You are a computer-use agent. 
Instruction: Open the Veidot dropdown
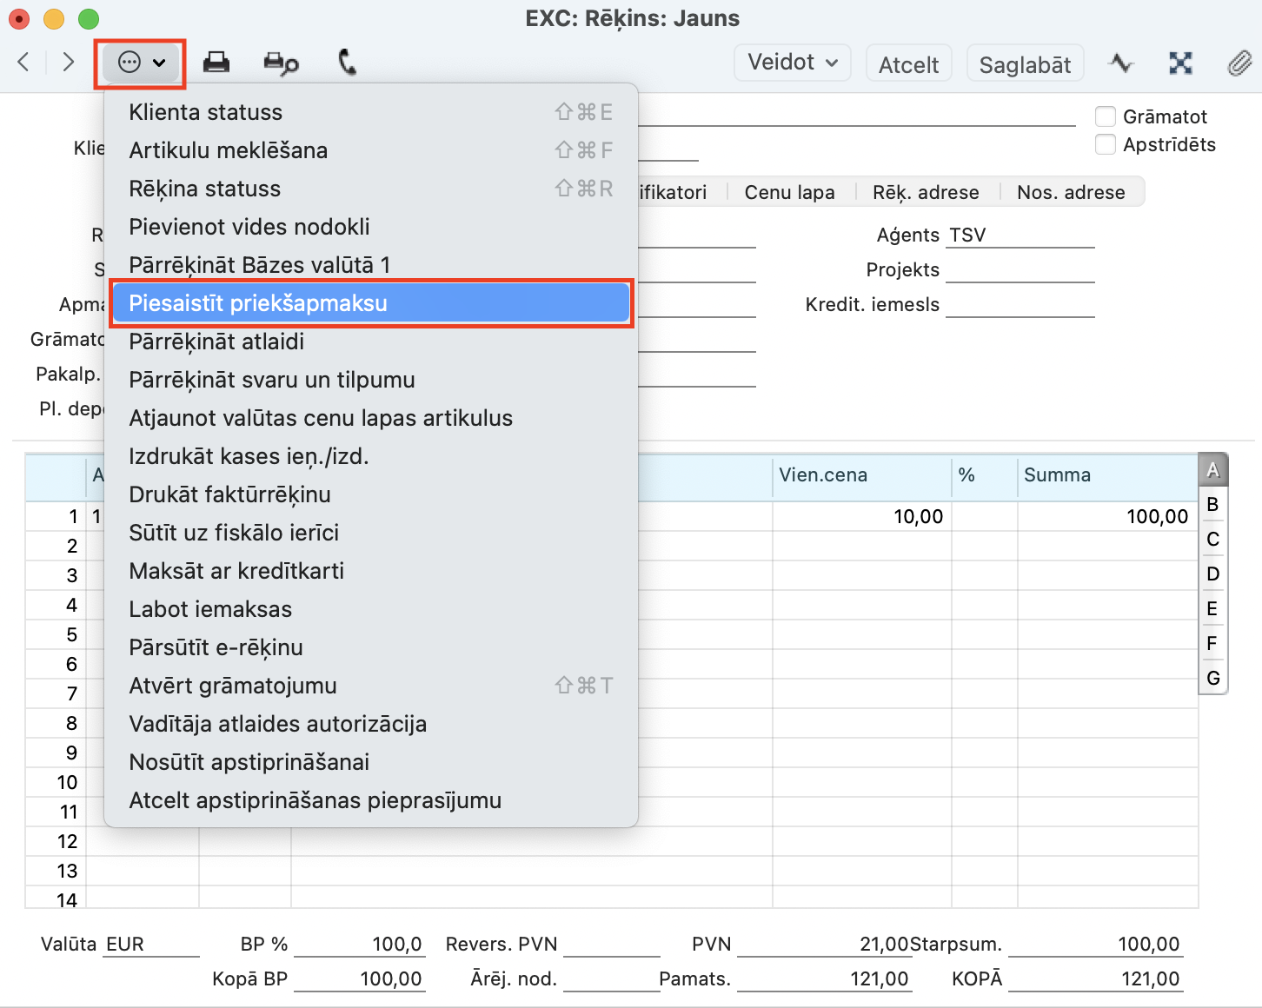tap(792, 63)
